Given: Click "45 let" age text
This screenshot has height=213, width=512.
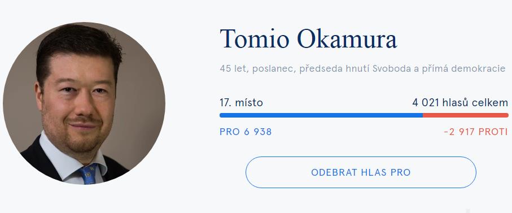Looking at the screenshot, I should 233,69.
